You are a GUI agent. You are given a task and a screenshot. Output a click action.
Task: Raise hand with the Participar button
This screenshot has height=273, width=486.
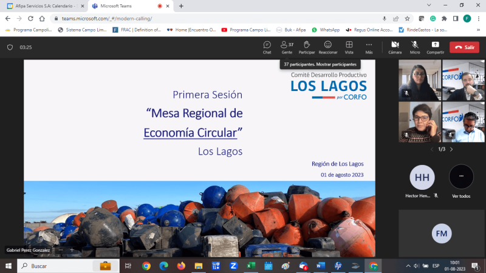[x=307, y=47]
